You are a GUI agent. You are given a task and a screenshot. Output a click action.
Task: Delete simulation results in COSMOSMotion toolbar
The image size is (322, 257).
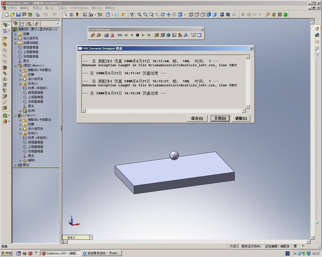click(112, 35)
